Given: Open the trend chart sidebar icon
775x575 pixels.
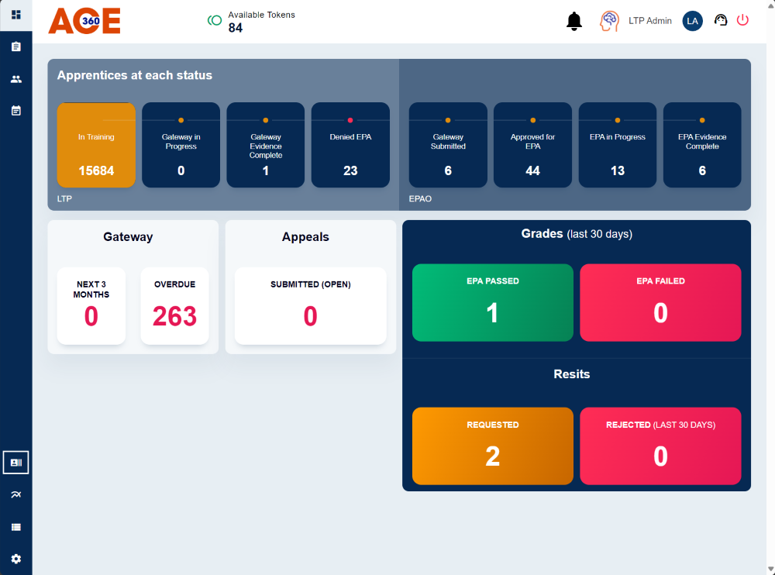Looking at the screenshot, I should (x=15, y=494).
